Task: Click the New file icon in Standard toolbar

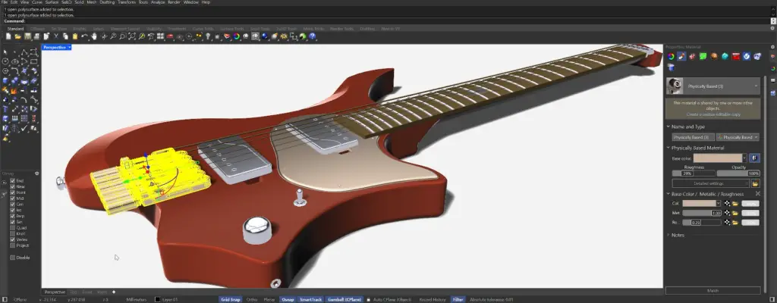Action: point(8,36)
